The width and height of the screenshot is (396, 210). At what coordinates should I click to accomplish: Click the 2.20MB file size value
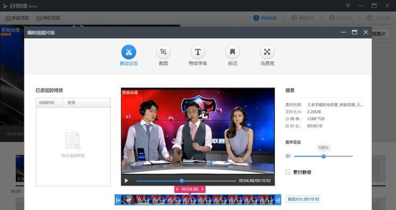click(x=314, y=111)
